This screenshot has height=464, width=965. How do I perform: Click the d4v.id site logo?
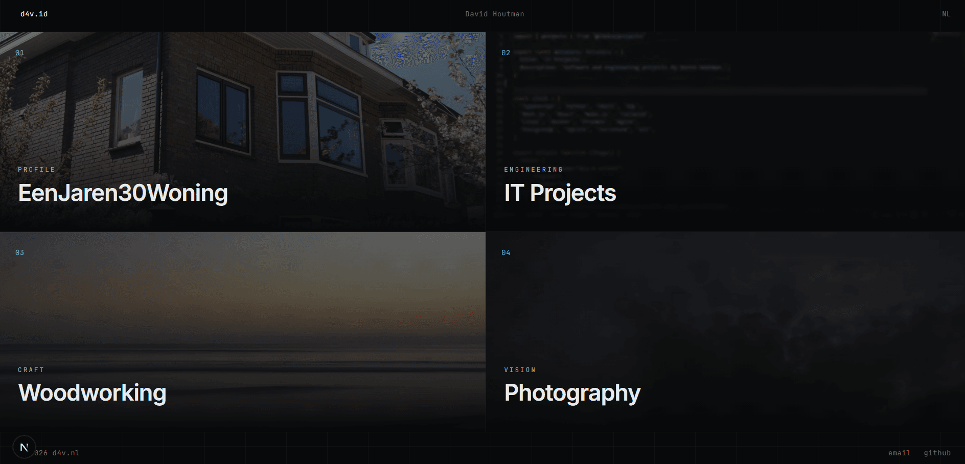pos(34,14)
